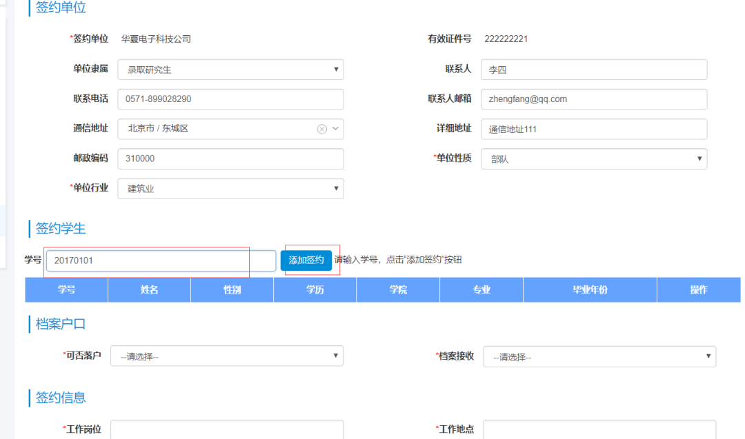Expand the 通信地址 region chevron
The height and width of the screenshot is (439, 745).
335,129
